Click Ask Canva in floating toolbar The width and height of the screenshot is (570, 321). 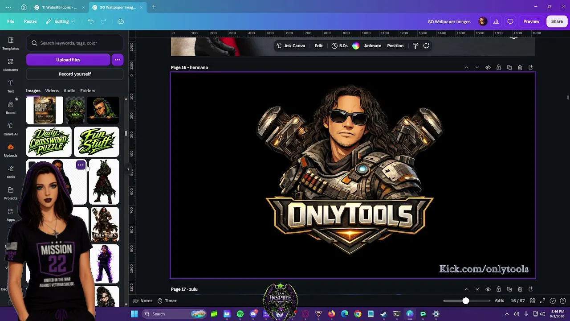tap(291, 45)
